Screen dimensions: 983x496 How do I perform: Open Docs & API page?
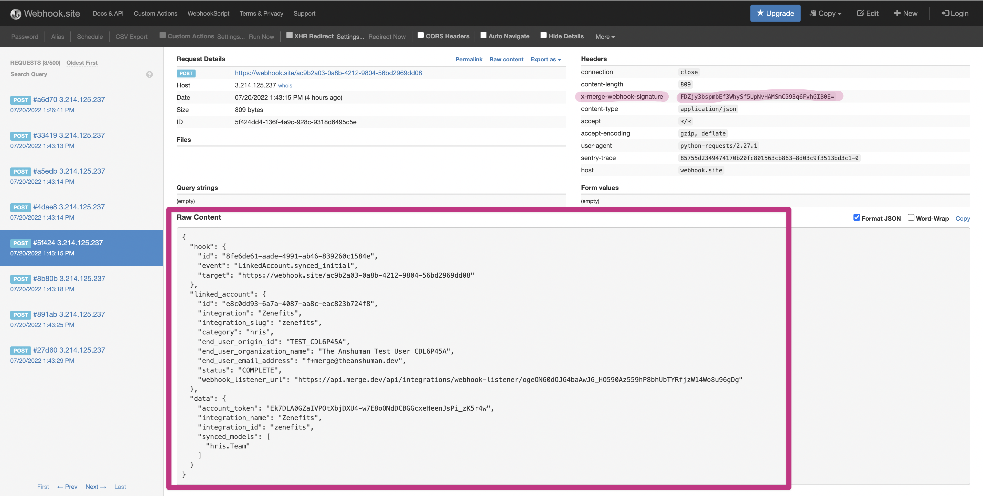click(108, 13)
